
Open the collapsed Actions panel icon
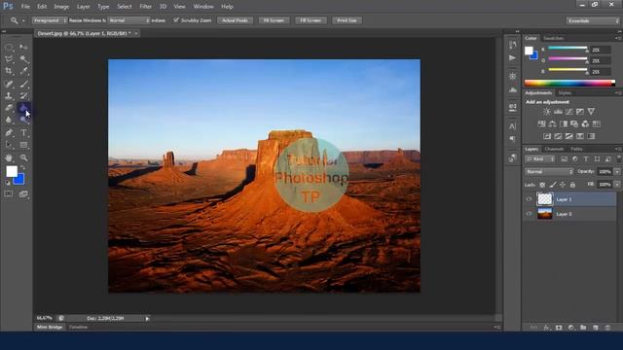point(513,58)
